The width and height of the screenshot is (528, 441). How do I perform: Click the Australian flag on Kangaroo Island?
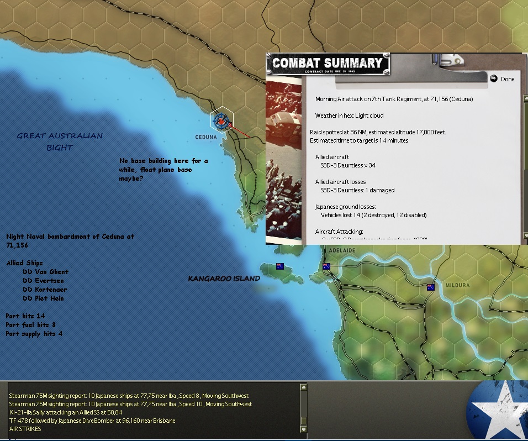coord(280,266)
